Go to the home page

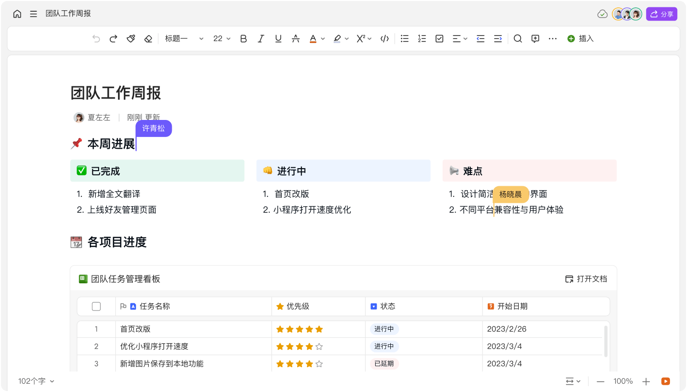[x=17, y=14]
